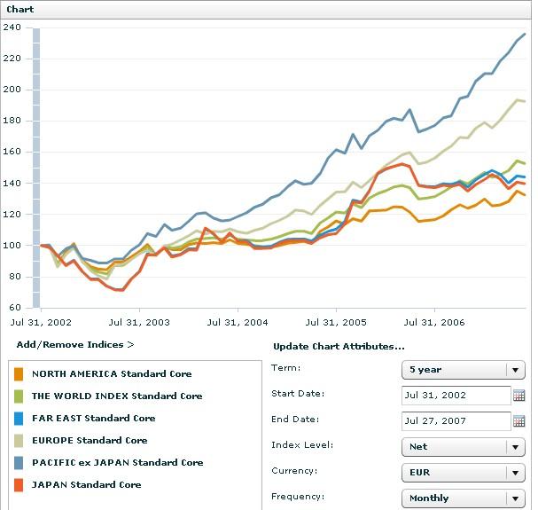The height and width of the screenshot is (510, 538).
Task: Focus the End Date input field
Action: pos(456,421)
